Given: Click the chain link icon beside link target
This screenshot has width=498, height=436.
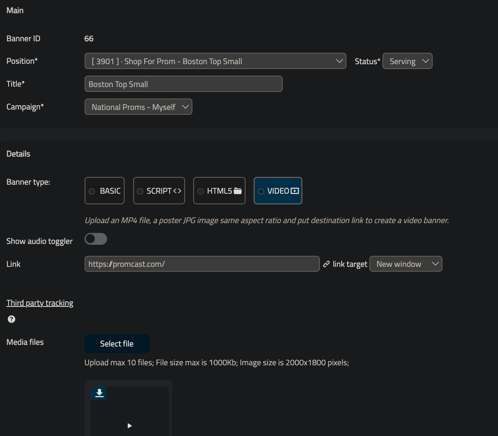Looking at the screenshot, I should coord(326,264).
